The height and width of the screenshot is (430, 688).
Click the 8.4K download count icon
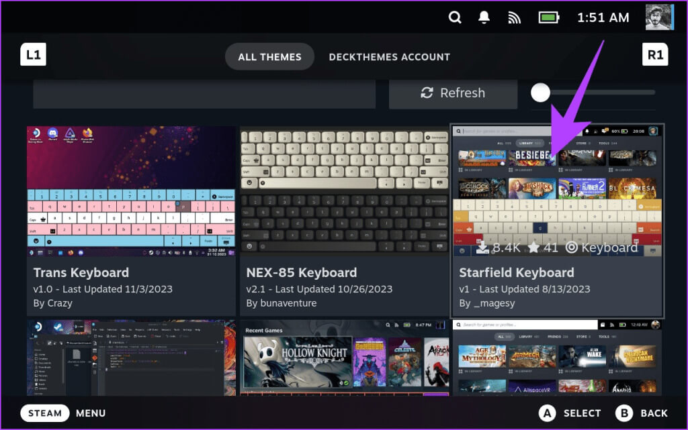(x=482, y=248)
